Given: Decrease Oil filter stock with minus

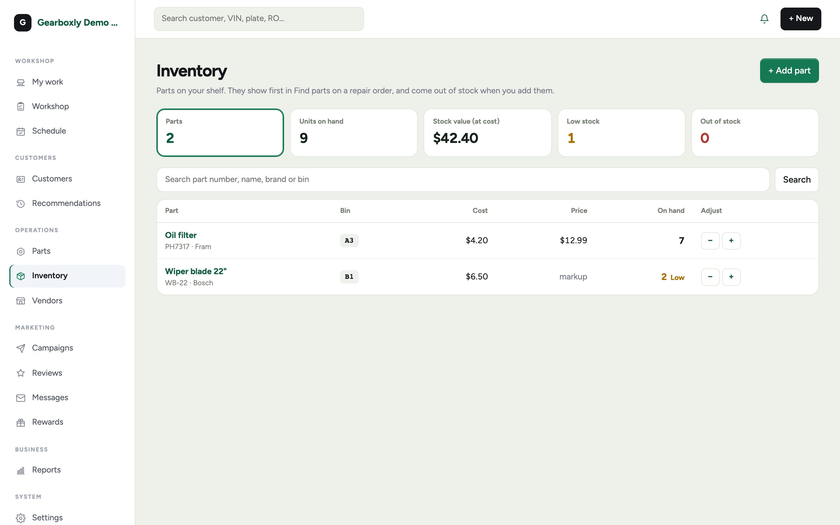Looking at the screenshot, I should tap(710, 241).
